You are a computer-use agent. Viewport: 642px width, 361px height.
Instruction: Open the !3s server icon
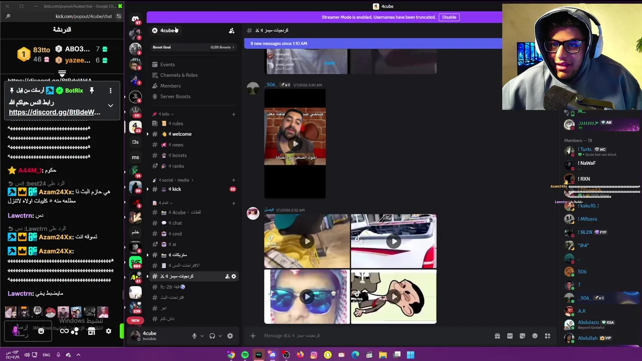(135, 142)
